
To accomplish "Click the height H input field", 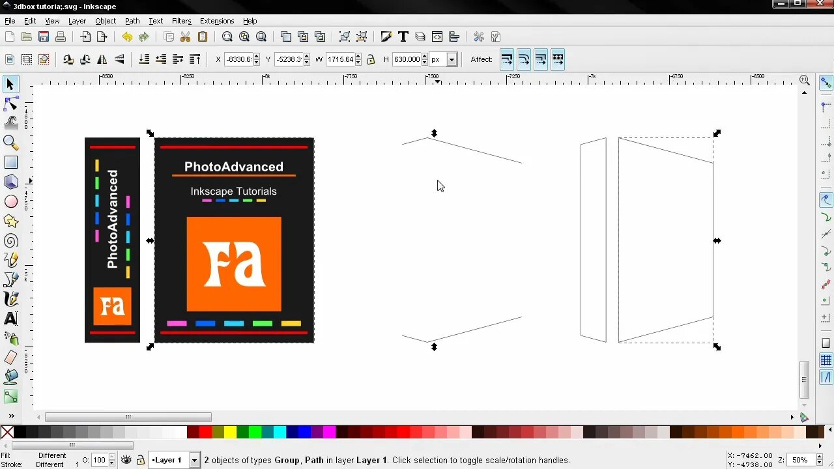I will click(407, 59).
